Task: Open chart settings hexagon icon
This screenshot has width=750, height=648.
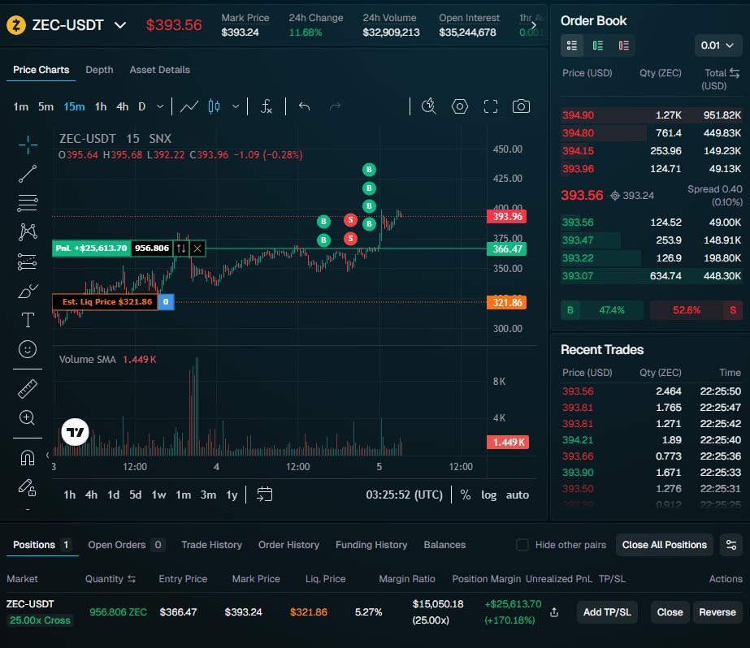Action: [x=460, y=106]
